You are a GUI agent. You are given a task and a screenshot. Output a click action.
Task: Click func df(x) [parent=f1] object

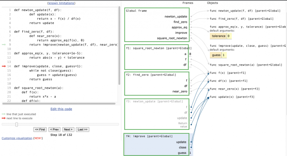click(x=229, y=81)
